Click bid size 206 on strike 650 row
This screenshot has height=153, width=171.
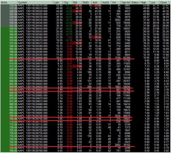(x=90, y=87)
